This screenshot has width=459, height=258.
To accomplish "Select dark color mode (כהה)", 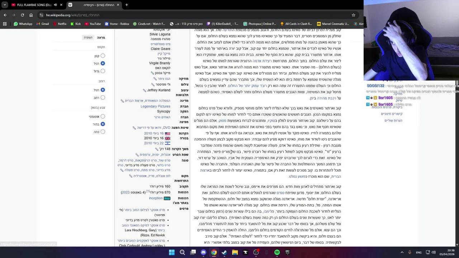I will pos(103,132).
